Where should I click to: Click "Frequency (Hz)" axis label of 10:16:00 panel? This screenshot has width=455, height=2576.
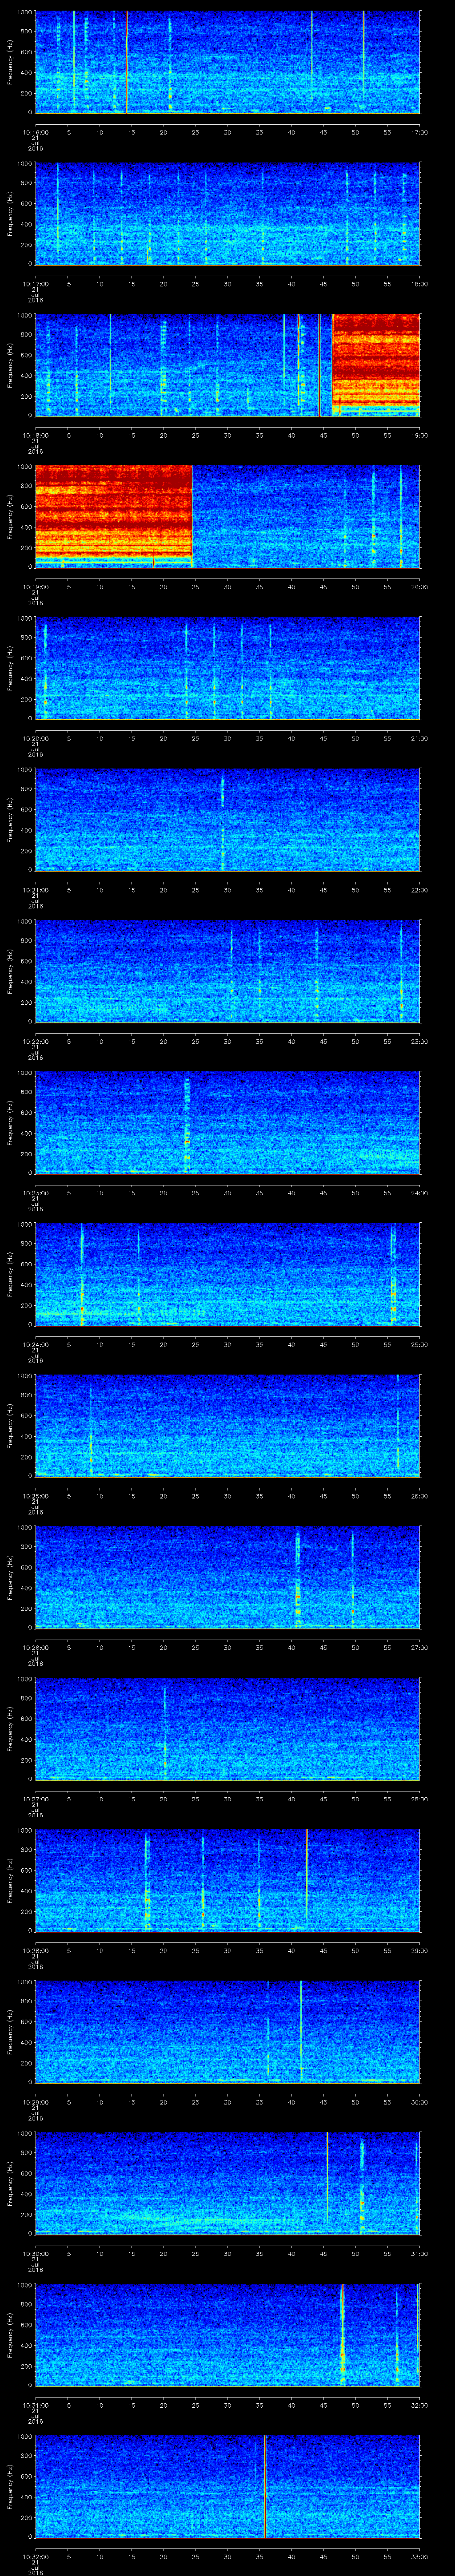point(10,62)
